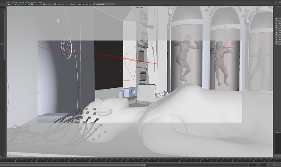Open the View menu in panel menu bar
Screen dimensions: 281x167
tap(9, 2)
